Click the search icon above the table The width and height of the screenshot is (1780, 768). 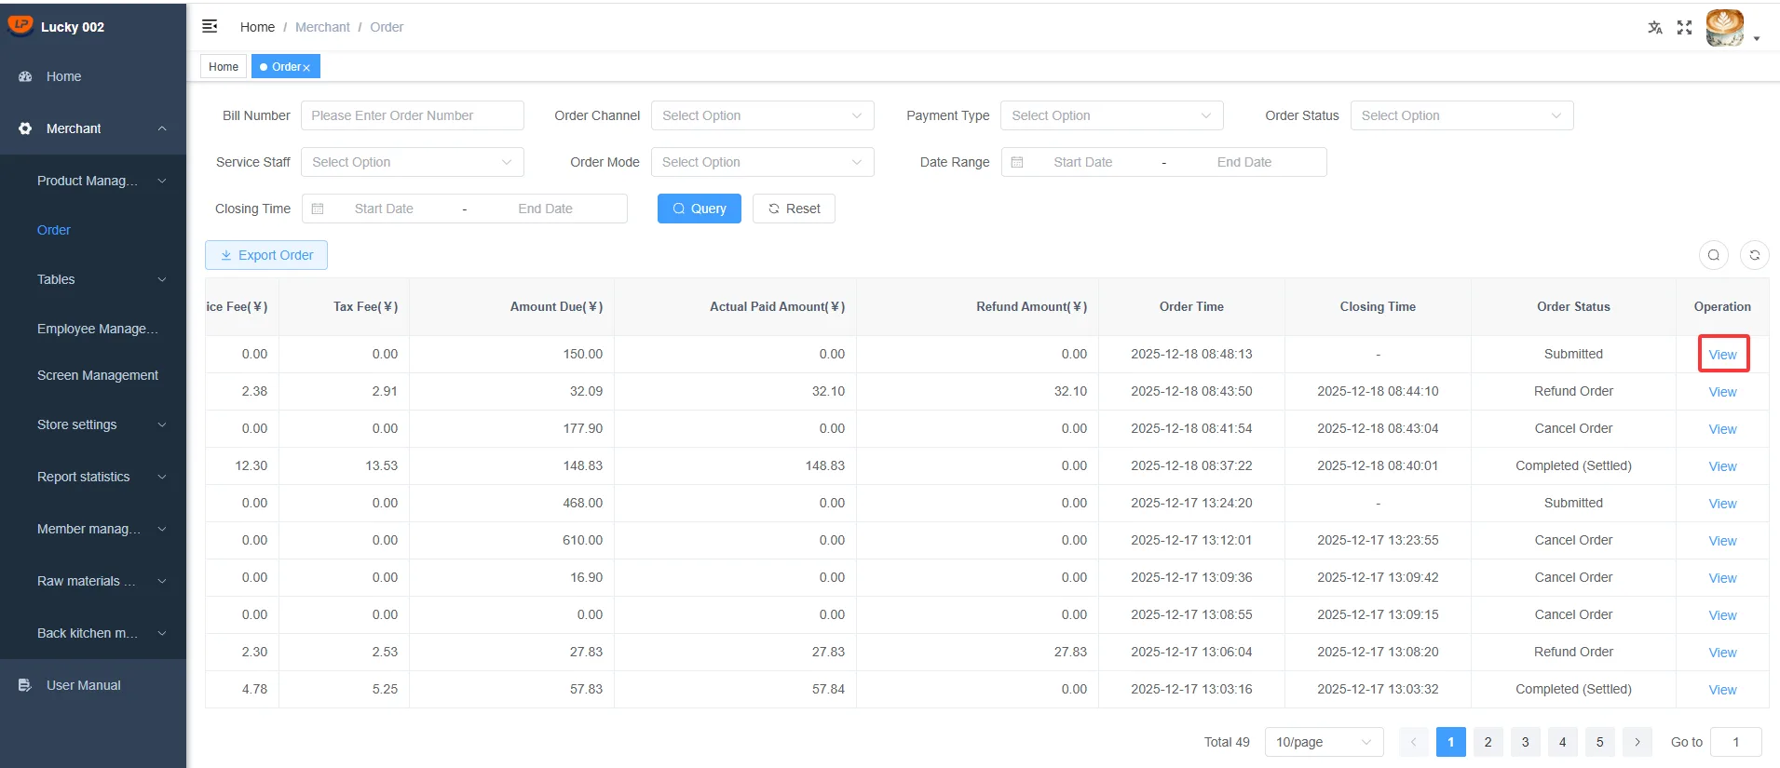(1714, 255)
